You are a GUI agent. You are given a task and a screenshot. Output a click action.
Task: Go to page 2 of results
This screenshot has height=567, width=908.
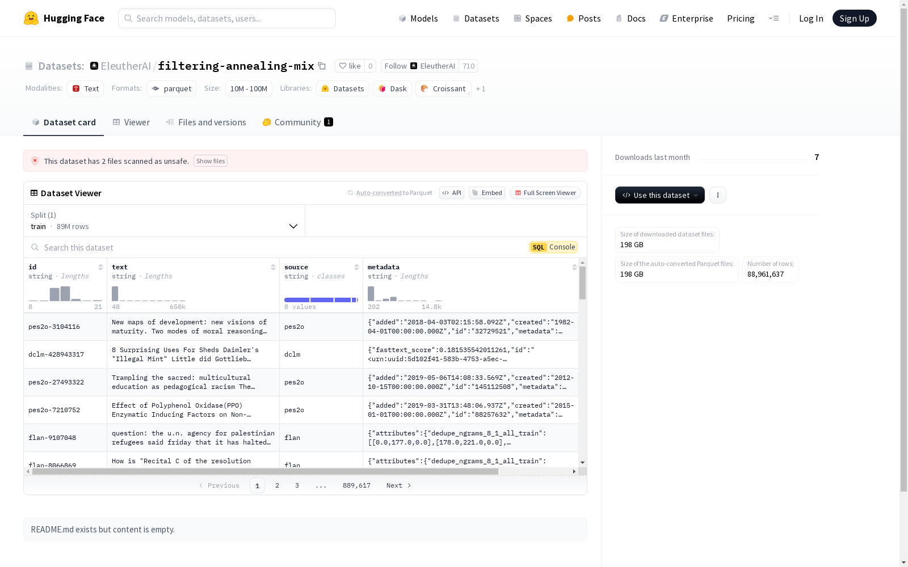[277, 485]
